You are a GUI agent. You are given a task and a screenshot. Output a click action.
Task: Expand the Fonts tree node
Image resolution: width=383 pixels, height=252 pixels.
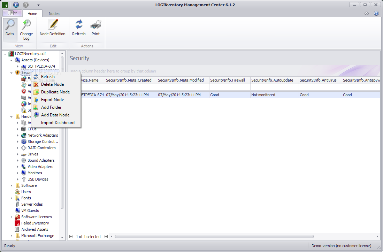coord(11,198)
